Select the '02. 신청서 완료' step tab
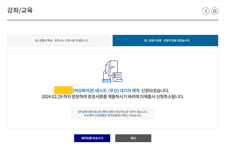This screenshot has width=247, height=152. pos(153,40)
